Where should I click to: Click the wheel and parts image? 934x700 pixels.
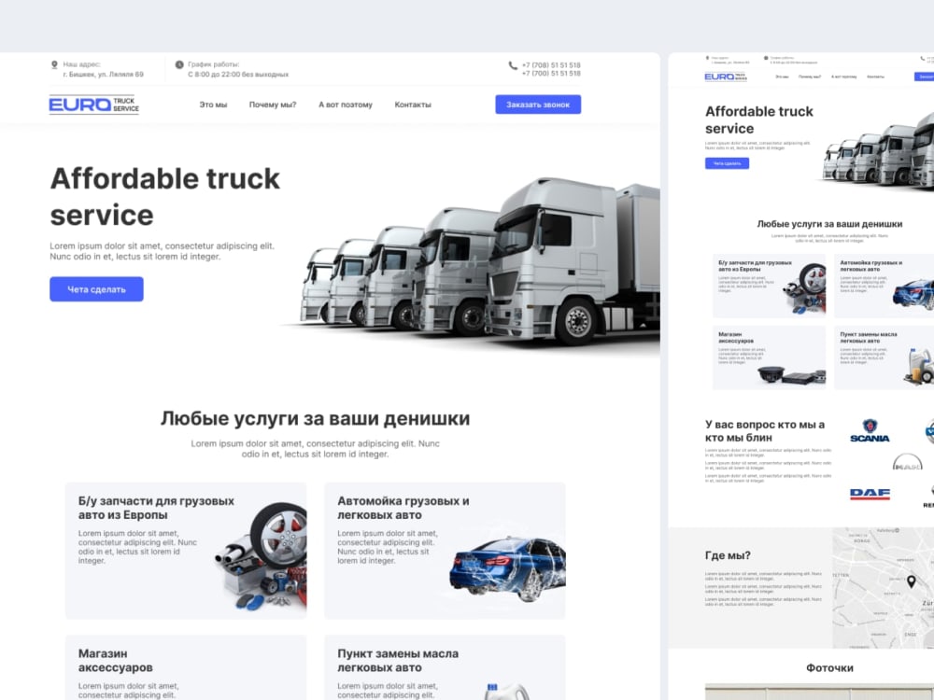pos(261,556)
